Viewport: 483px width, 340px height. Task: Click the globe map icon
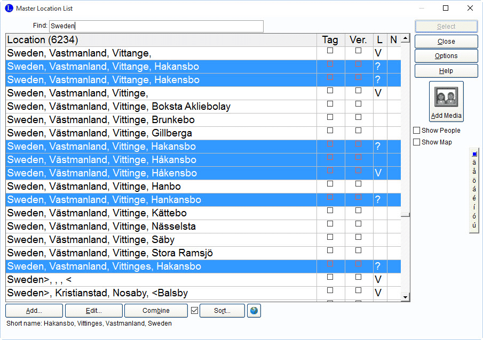click(x=254, y=311)
